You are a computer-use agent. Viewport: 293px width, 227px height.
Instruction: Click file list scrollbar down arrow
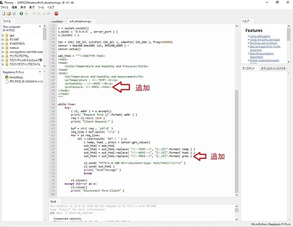(x=44, y=66)
